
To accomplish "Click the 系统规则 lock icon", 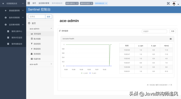I will [x=32, y=54].
